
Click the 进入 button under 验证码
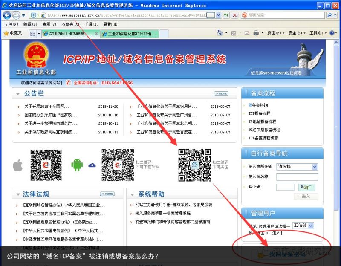(306, 197)
